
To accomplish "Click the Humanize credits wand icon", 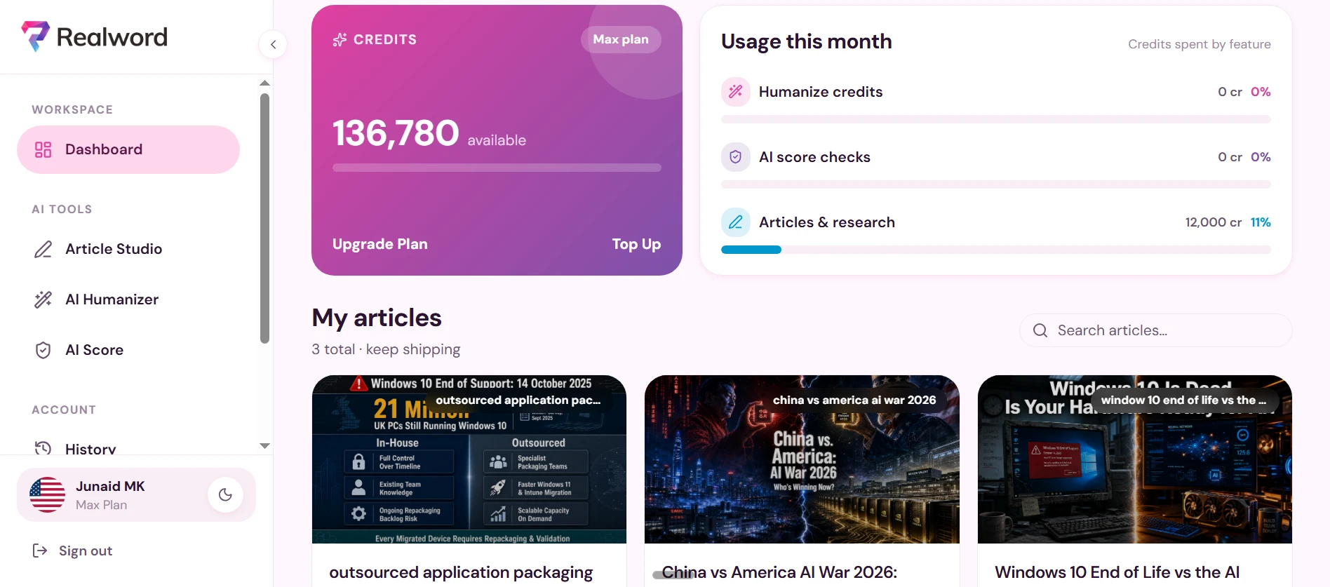I will 736,92.
